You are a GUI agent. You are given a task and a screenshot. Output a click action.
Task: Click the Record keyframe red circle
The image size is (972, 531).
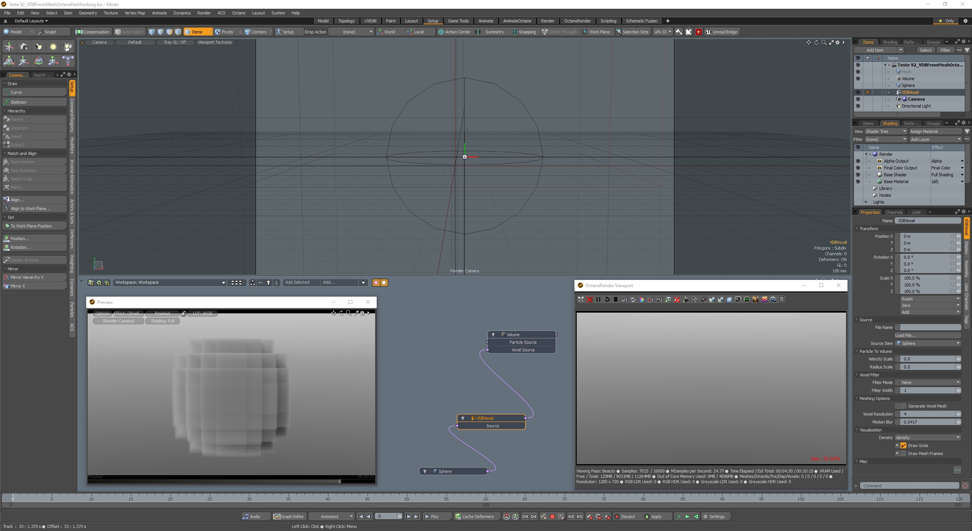pyautogui.click(x=552, y=517)
